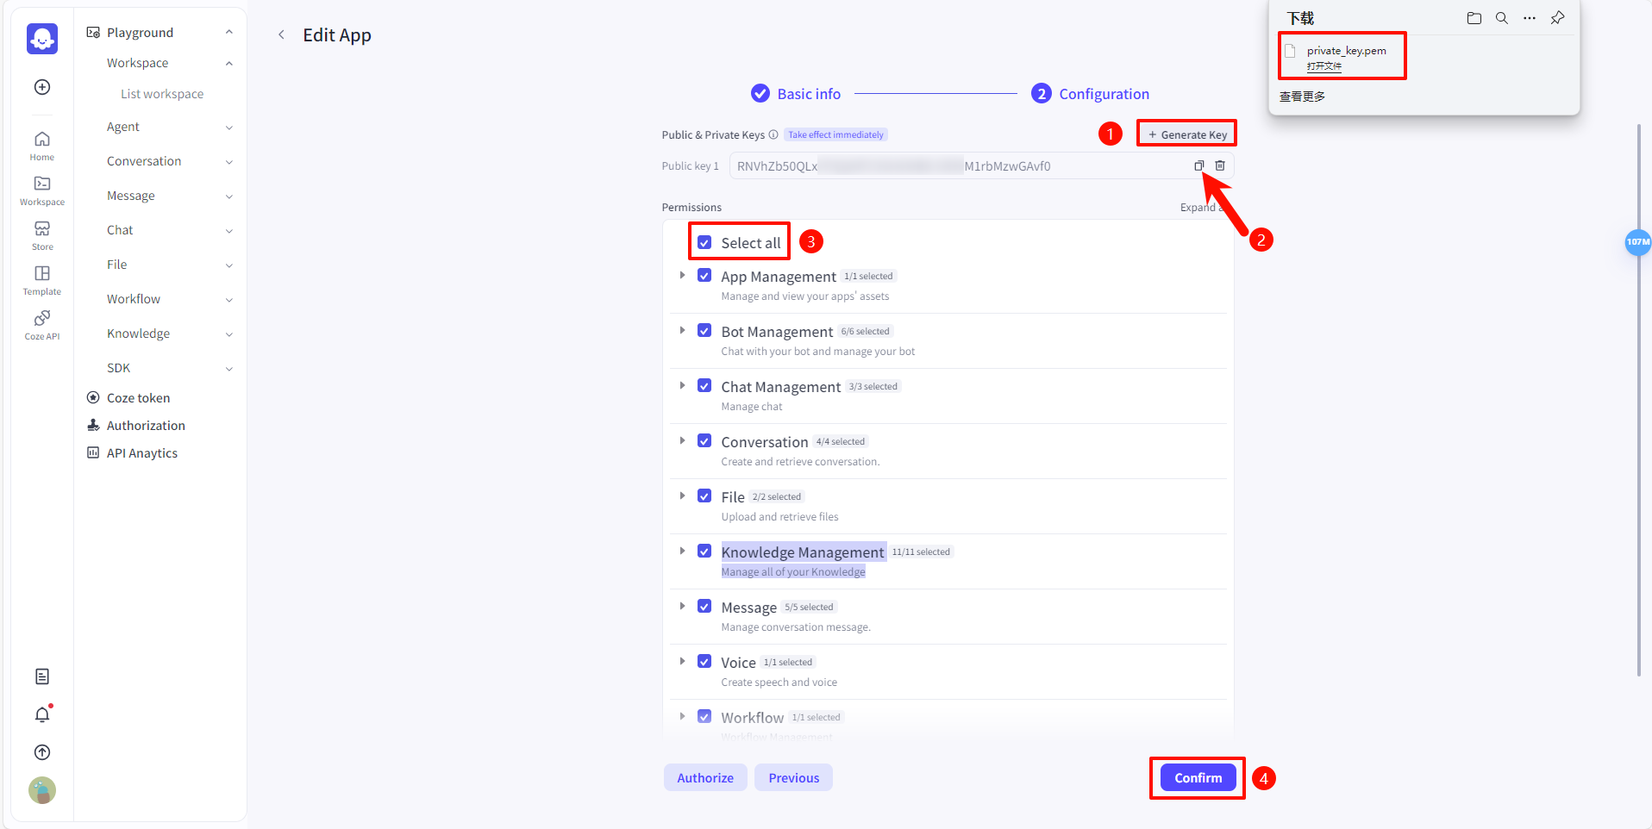1652x829 pixels.
Task: Expand the Conversation permission group
Action: (682, 440)
